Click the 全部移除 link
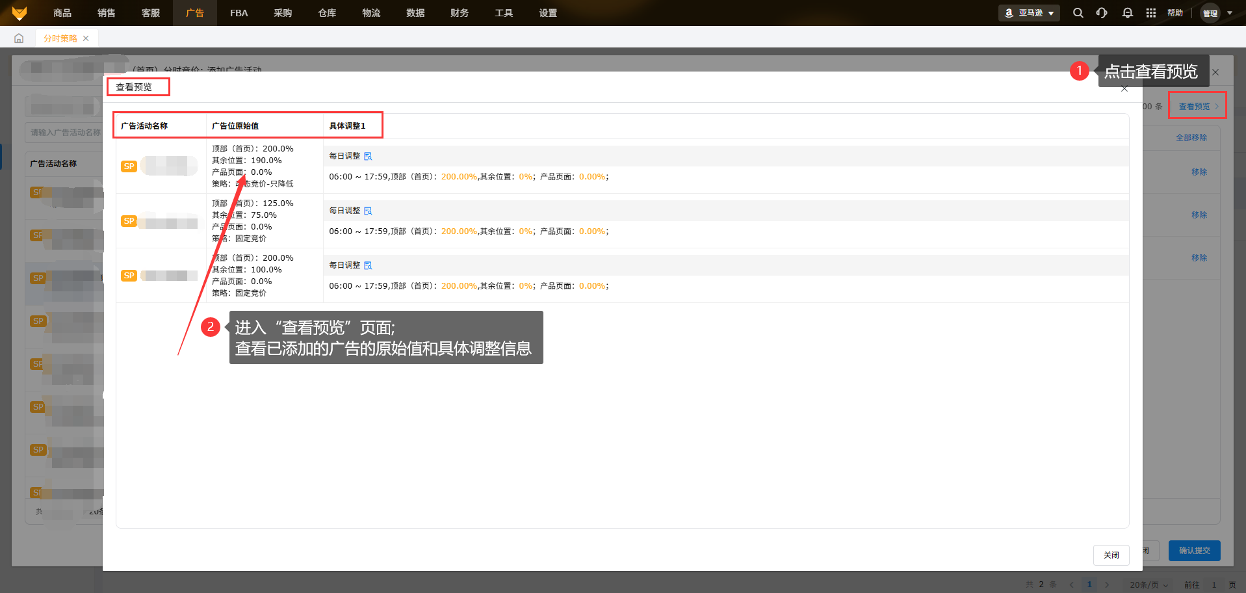The width and height of the screenshot is (1246, 593). tap(1191, 138)
